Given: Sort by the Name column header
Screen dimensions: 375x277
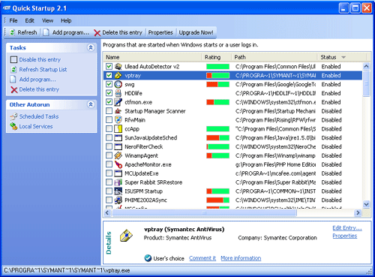Looking at the screenshot, I should point(152,57).
